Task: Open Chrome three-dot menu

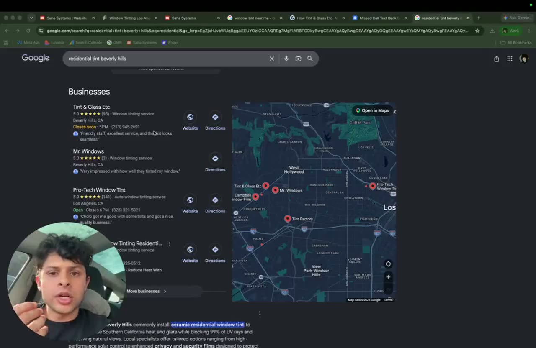Action: (x=528, y=31)
